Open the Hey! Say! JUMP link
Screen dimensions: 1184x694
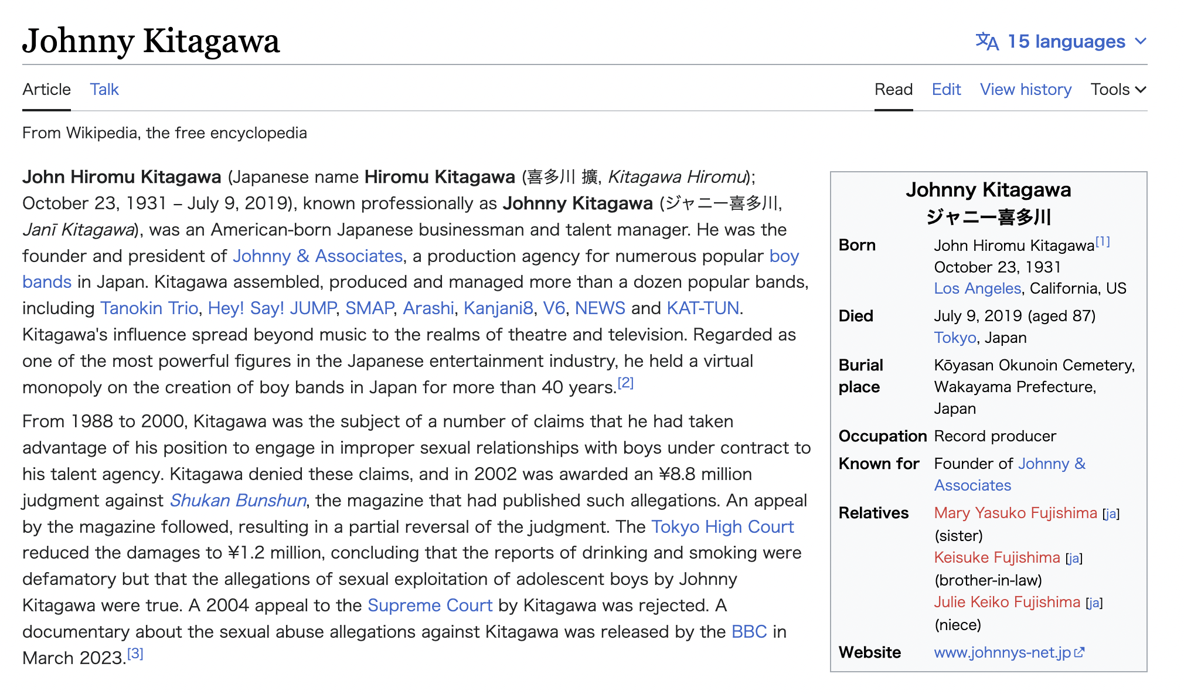(x=272, y=308)
